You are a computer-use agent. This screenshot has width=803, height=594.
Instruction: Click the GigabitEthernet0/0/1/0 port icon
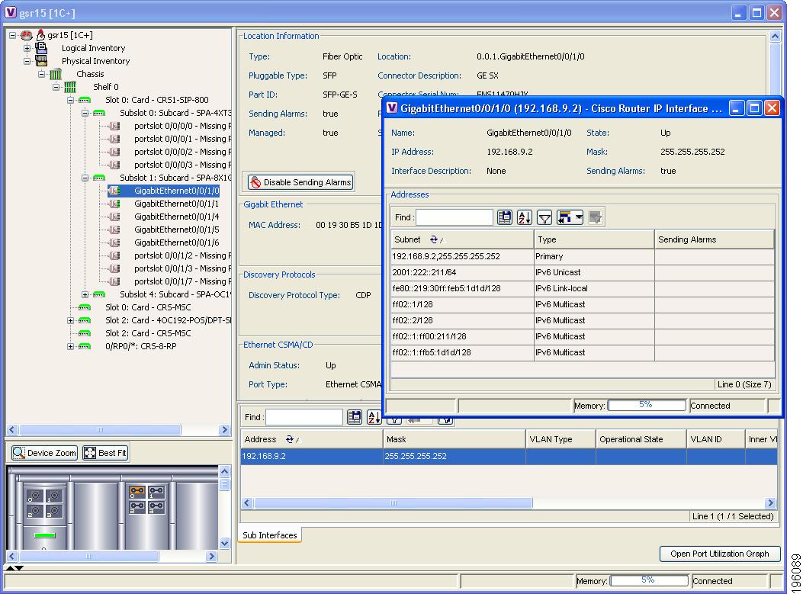pos(114,191)
